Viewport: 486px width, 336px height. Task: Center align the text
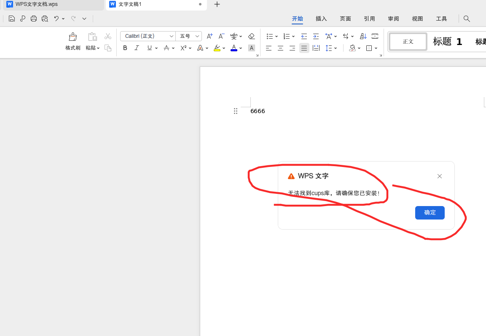pos(280,48)
